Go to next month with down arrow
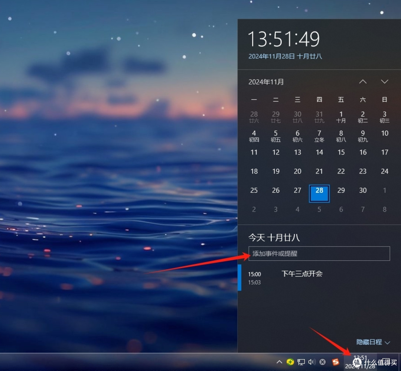Image resolution: width=401 pixels, height=371 pixels. click(x=384, y=82)
